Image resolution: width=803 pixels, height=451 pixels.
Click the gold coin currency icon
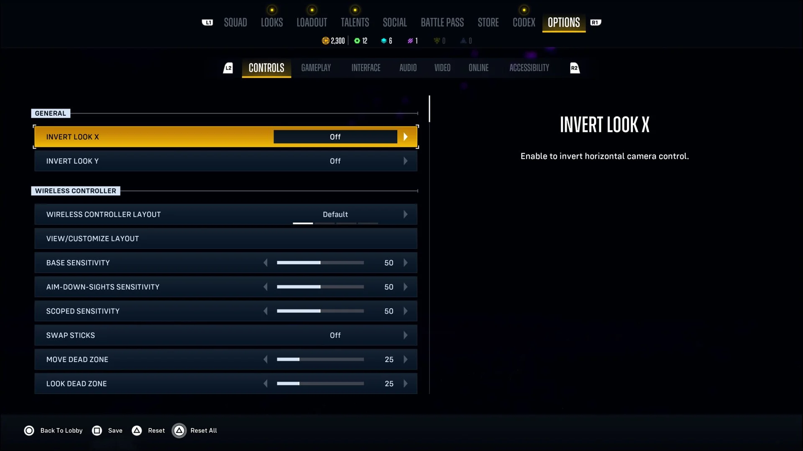point(325,41)
